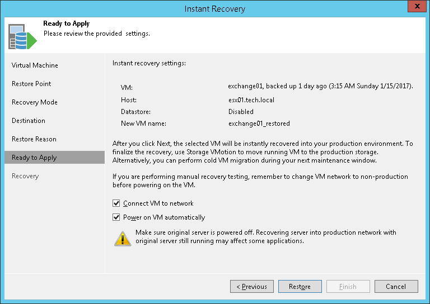Click the Restore button

(300, 287)
